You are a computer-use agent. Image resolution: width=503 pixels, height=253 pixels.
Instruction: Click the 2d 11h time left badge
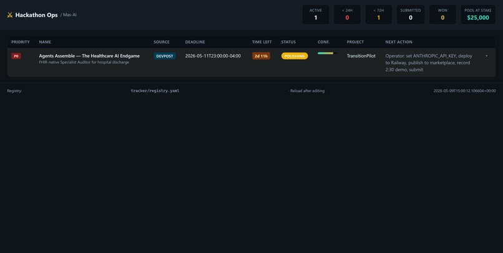261,56
